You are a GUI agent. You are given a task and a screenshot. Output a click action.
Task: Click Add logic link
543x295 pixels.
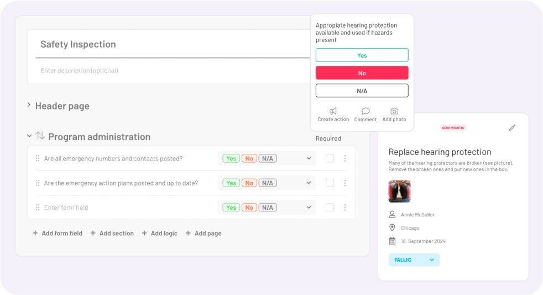159,234
